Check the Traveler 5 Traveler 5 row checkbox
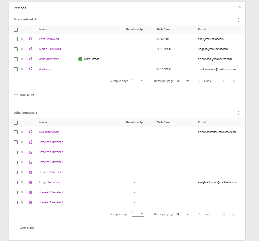Screen dimensions: 259x241 [16, 142]
